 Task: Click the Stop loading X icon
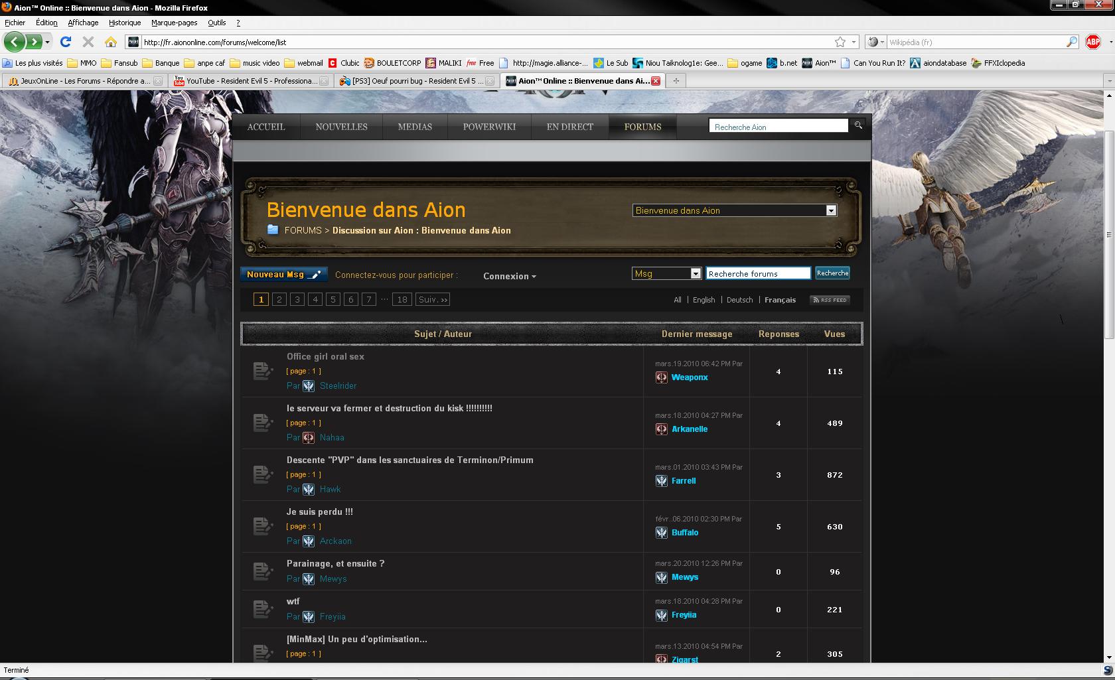pyautogui.click(x=88, y=42)
